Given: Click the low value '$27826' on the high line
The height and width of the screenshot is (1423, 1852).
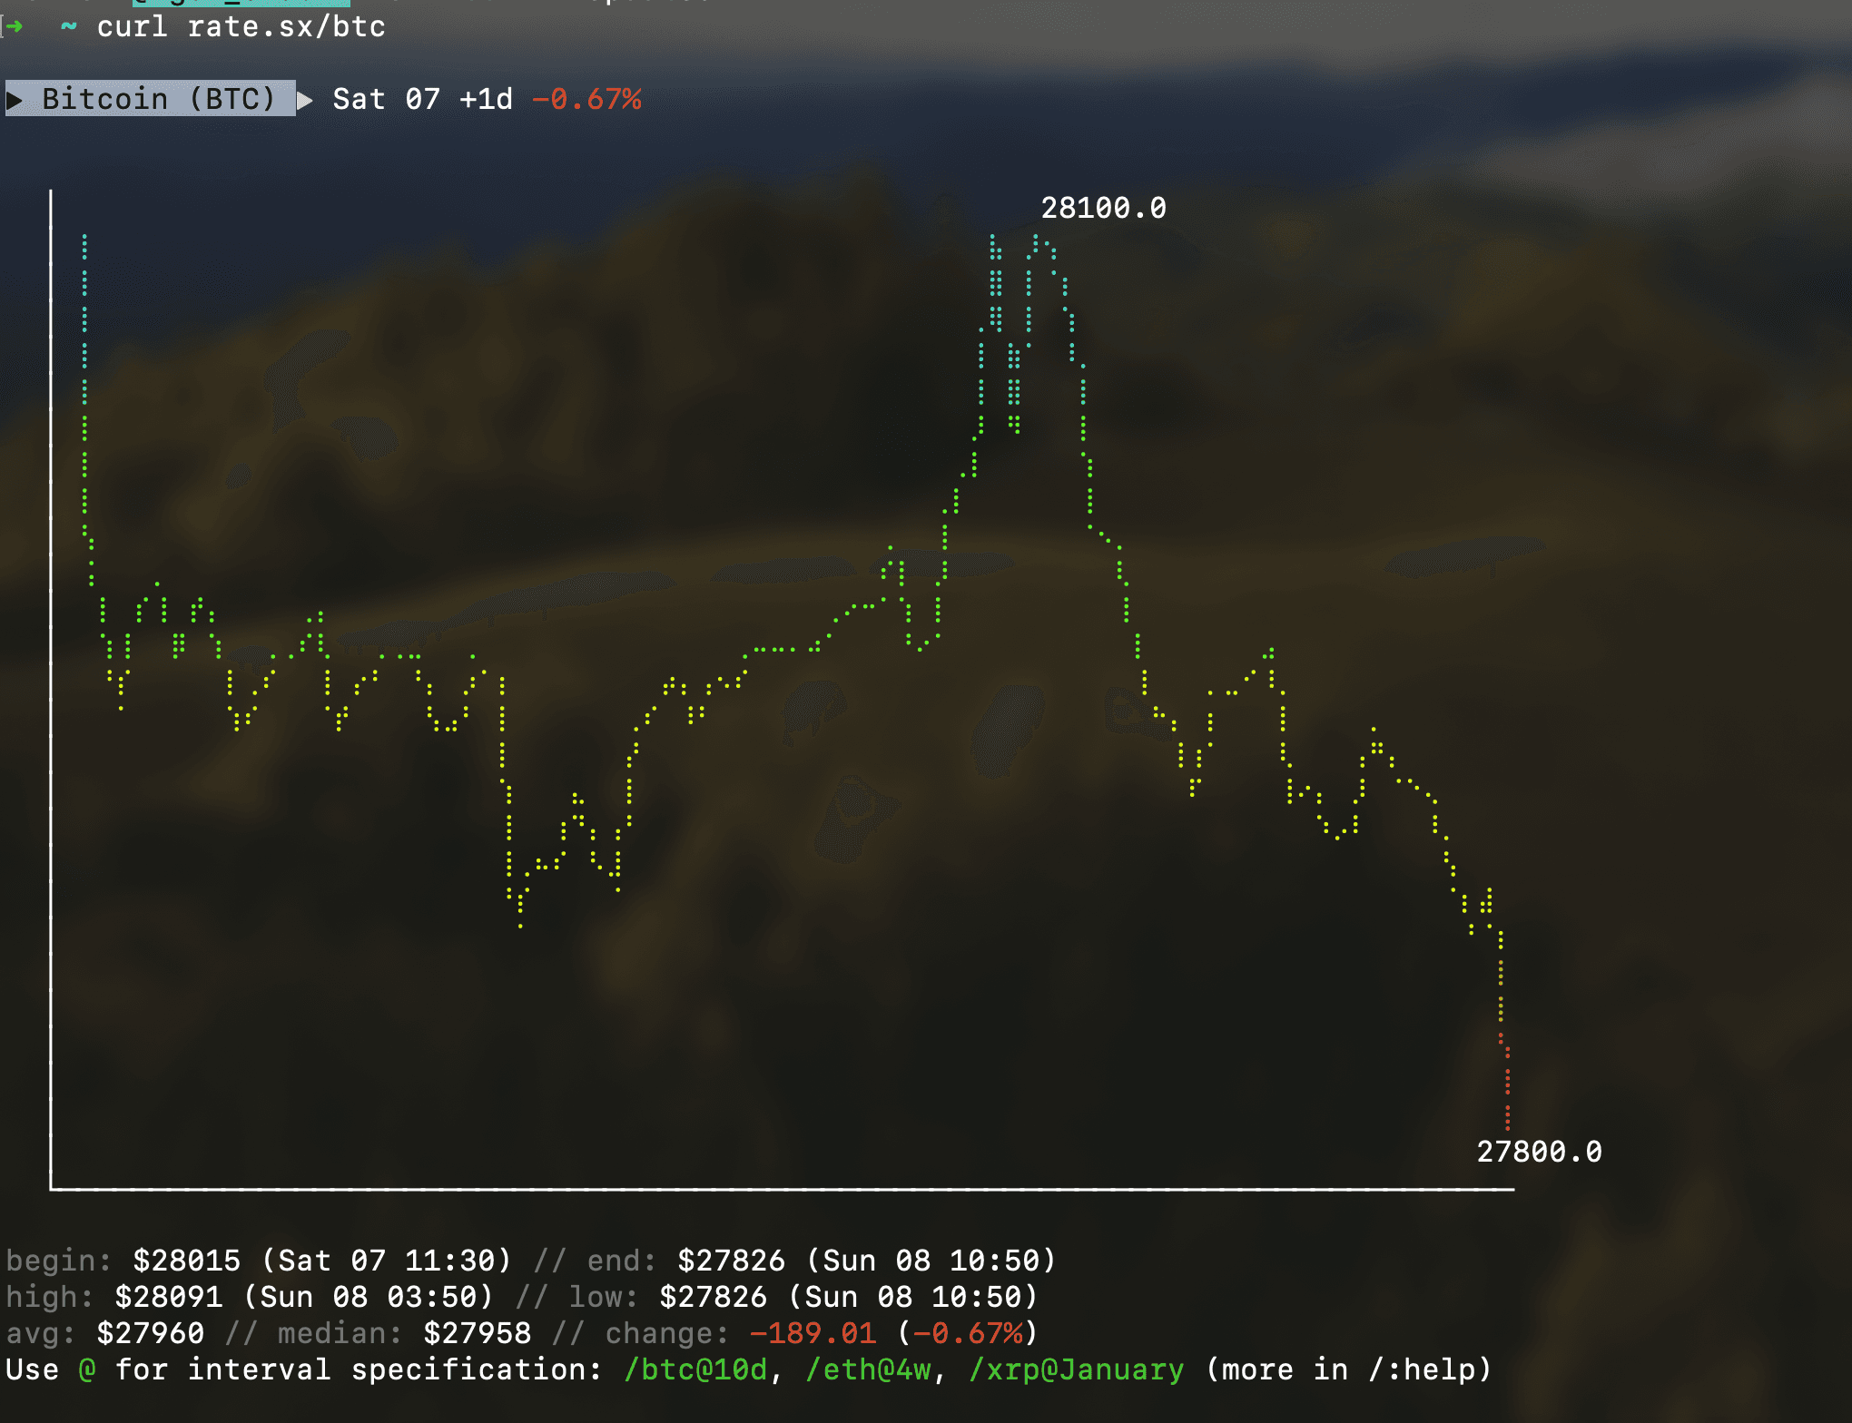Looking at the screenshot, I should [714, 1297].
